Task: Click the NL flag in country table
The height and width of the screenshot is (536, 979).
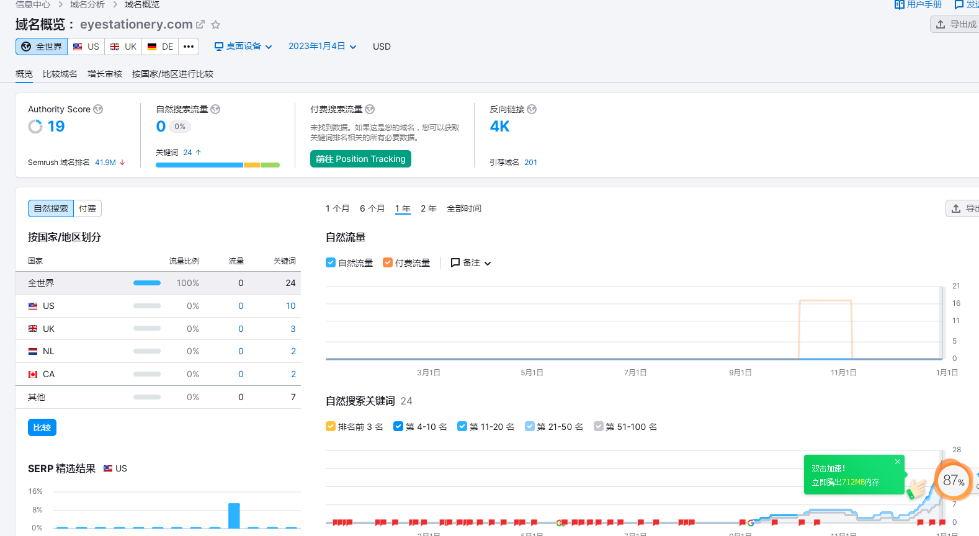Action: pos(33,351)
